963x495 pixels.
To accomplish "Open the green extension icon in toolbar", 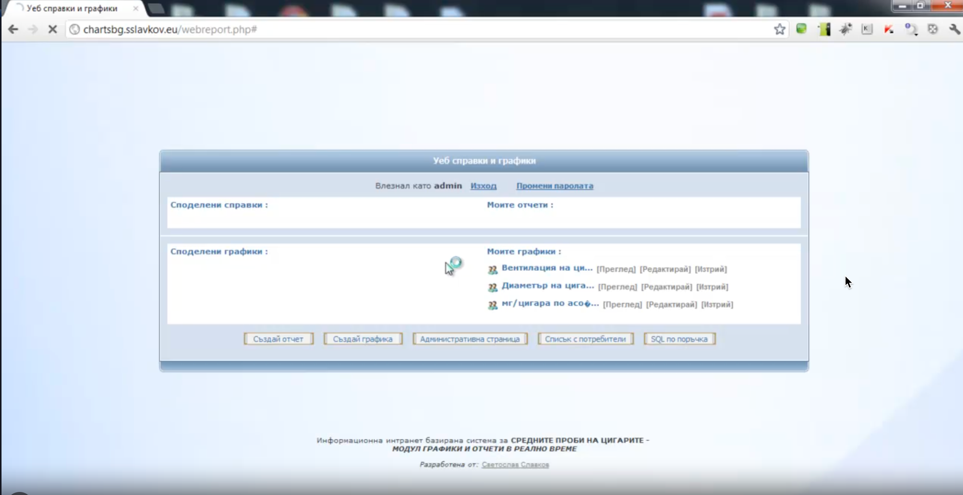I will point(801,29).
